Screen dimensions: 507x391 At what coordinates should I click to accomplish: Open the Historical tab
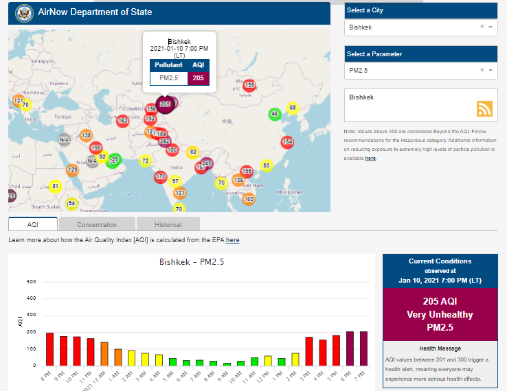168,224
